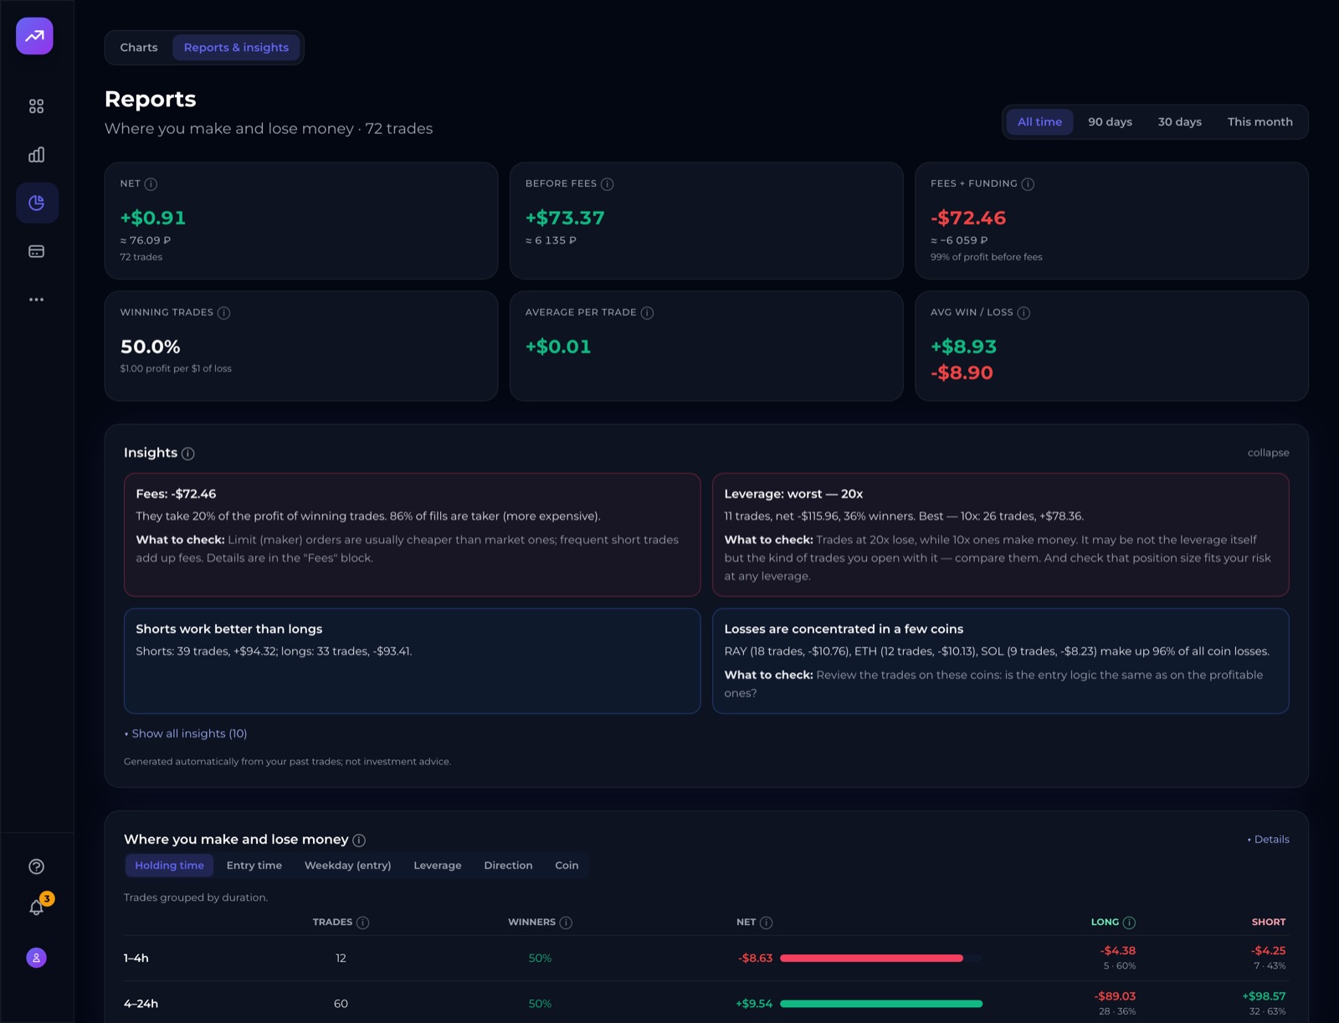This screenshot has width=1339, height=1023.
Task: Select the Leverage grouping tab
Action: [x=437, y=866]
